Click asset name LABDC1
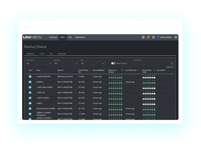Image resolution: width=201 pixels, height=151 pixels. coord(39,103)
